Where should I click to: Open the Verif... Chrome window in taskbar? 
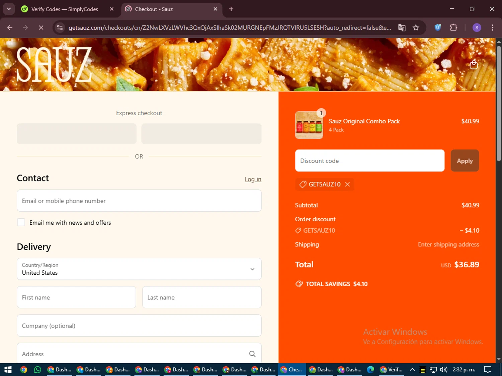click(391, 370)
